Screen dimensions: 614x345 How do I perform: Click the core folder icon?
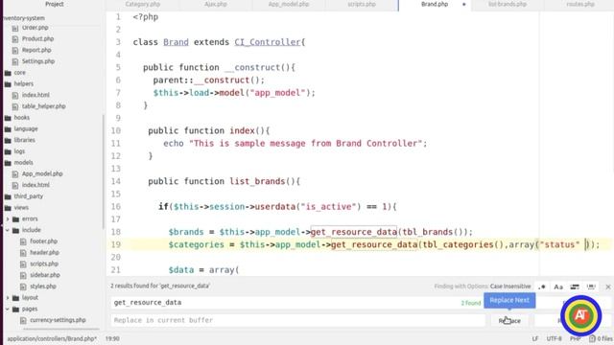point(8,73)
